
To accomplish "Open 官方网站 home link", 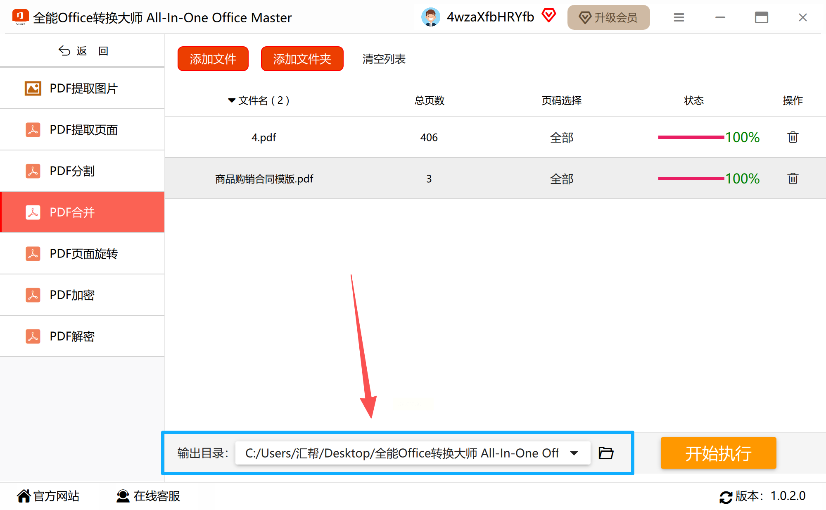I will (48, 496).
